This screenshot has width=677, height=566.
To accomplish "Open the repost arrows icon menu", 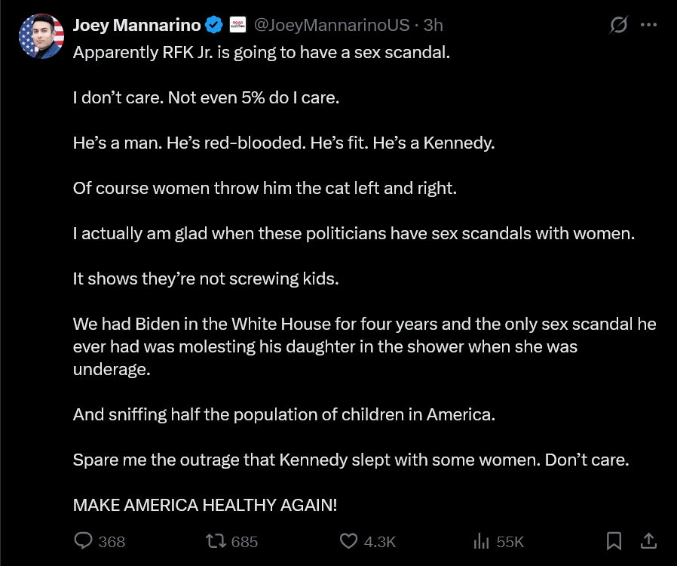I will point(216,541).
